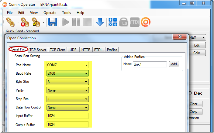Select the Serial Port tab
The height and width of the screenshot is (133, 214).
(19, 49)
